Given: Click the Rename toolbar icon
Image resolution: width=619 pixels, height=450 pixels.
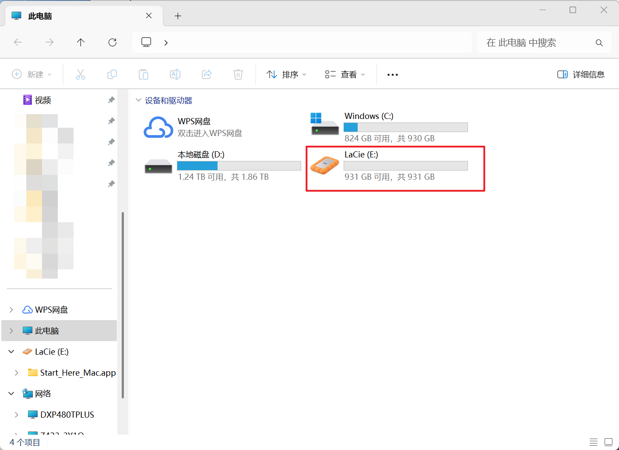Looking at the screenshot, I should point(175,74).
